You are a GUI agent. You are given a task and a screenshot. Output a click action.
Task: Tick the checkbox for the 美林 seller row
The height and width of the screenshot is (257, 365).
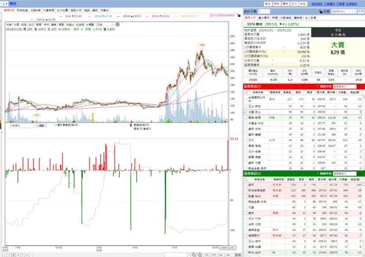(x=245, y=213)
